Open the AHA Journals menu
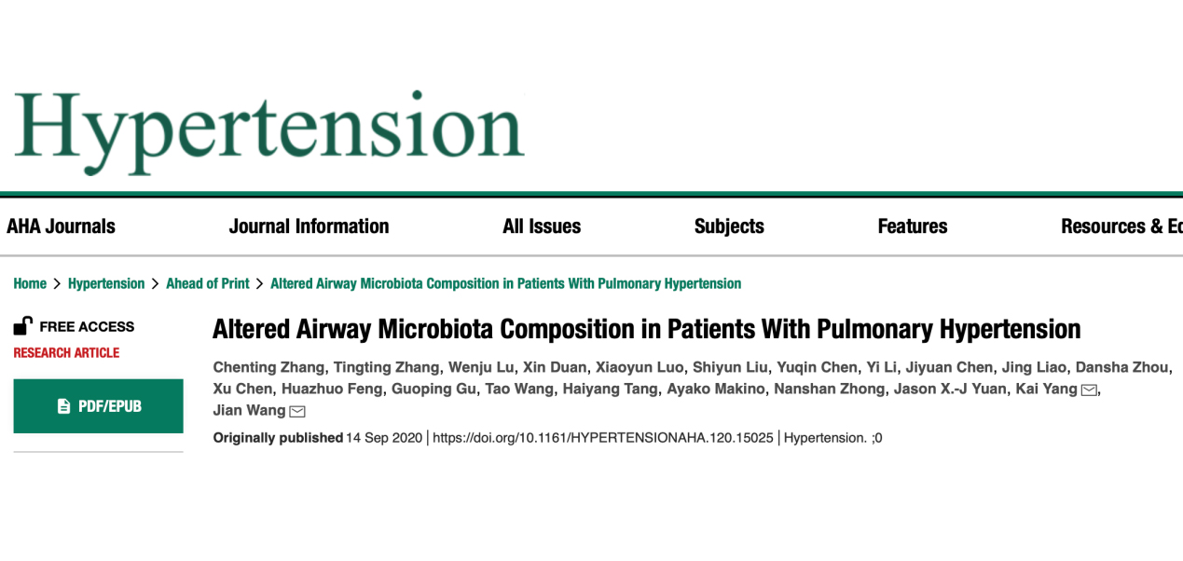The height and width of the screenshot is (561, 1183). pyautogui.click(x=61, y=226)
